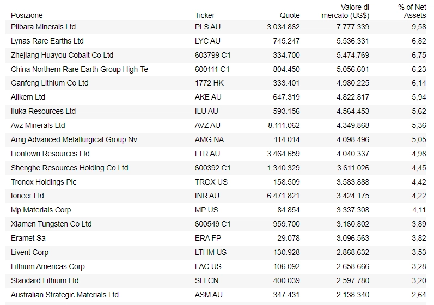Screen dimensions: 434x305
Task: Select the Pilbara Minerals Ltd row
Action: click(43, 27)
